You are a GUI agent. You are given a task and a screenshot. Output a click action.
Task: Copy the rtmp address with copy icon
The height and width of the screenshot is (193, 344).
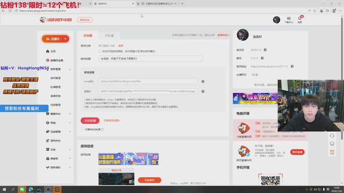tap(203, 81)
